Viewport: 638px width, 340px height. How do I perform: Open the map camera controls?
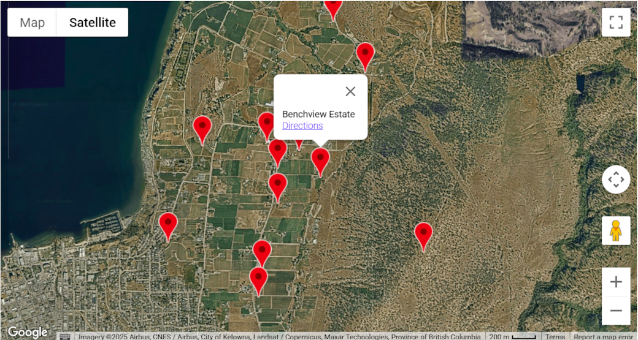click(616, 179)
